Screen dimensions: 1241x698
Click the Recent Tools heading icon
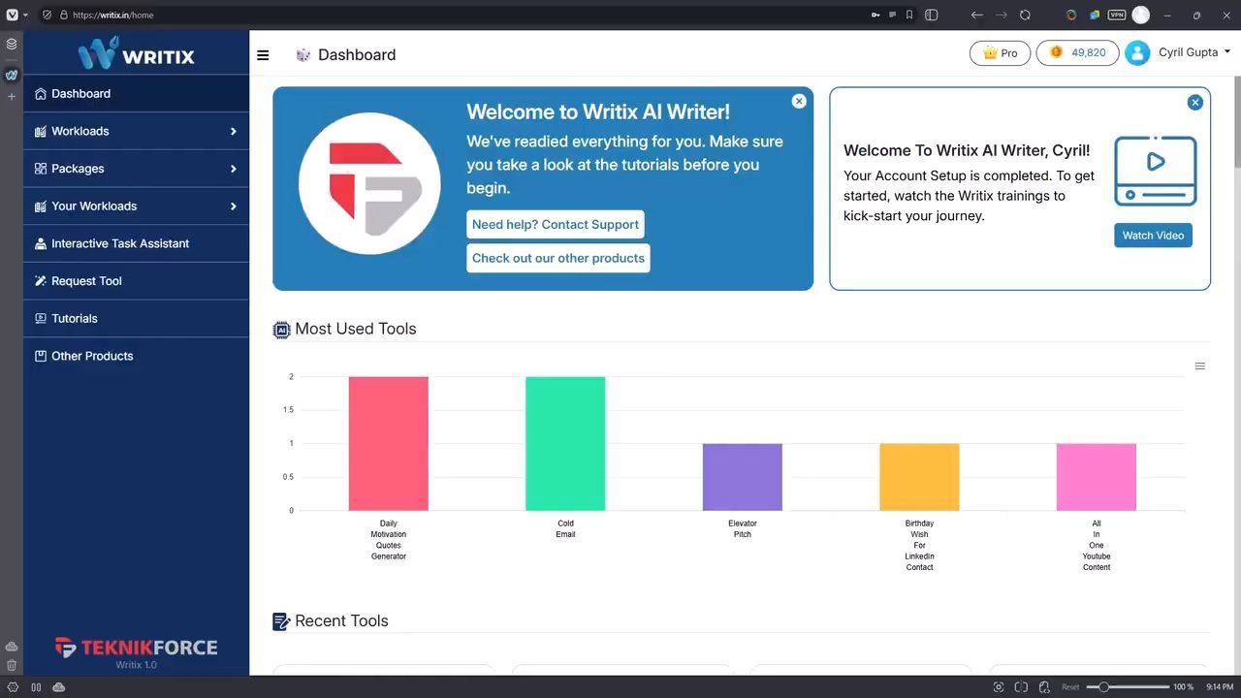pyautogui.click(x=281, y=621)
